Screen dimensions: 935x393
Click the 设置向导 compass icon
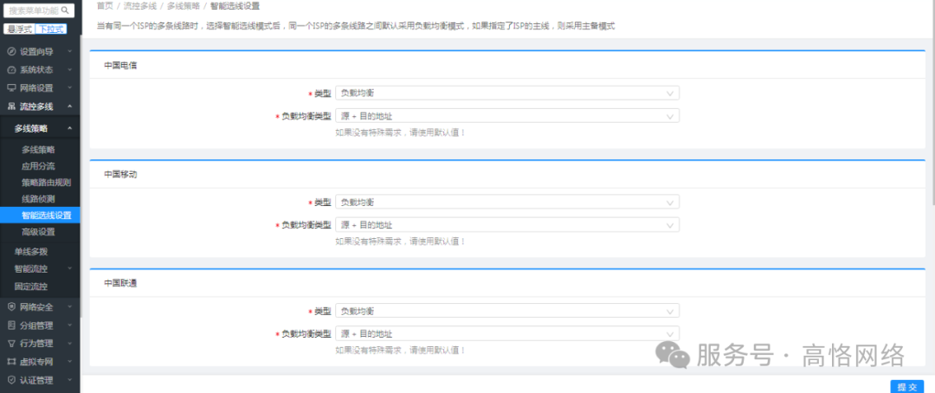click(10, 52)
